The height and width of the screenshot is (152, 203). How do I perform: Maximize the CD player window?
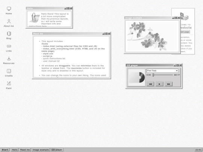click(177, 65)
